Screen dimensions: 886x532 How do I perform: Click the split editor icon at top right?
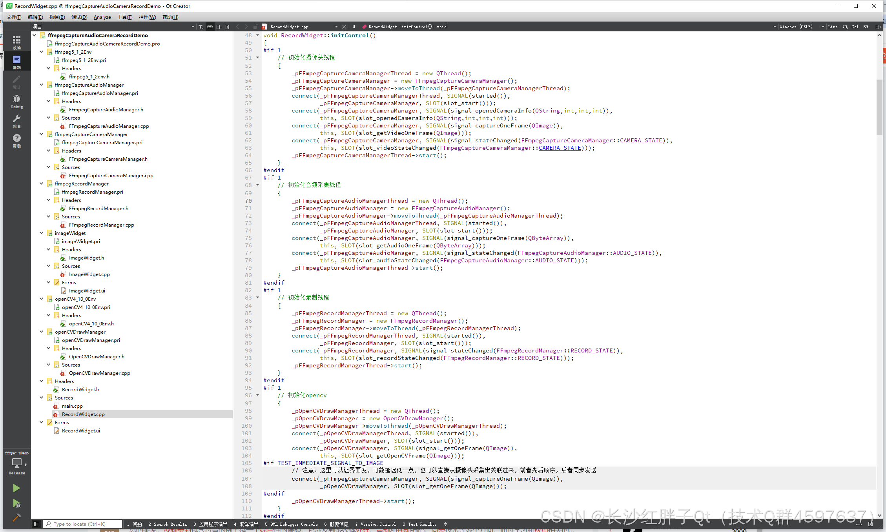[x=878, y=27]
